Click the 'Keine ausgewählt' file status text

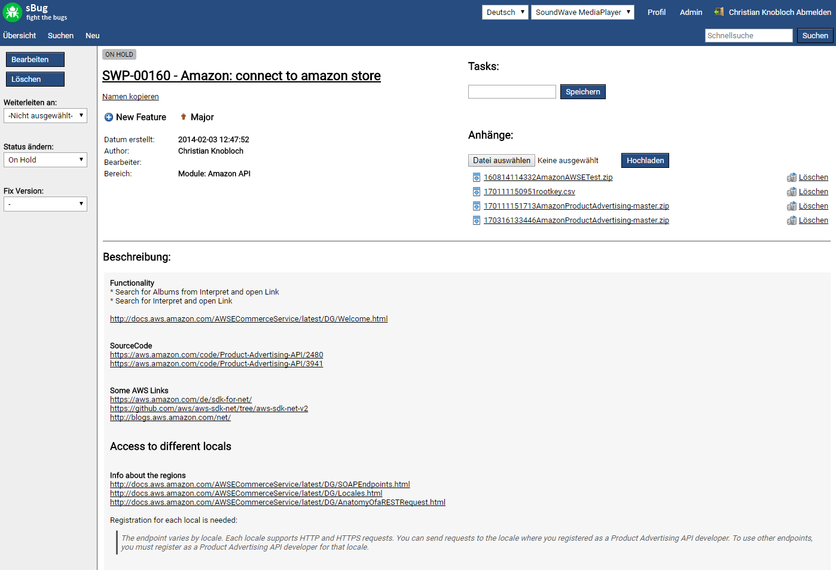[x=568, y=161]
